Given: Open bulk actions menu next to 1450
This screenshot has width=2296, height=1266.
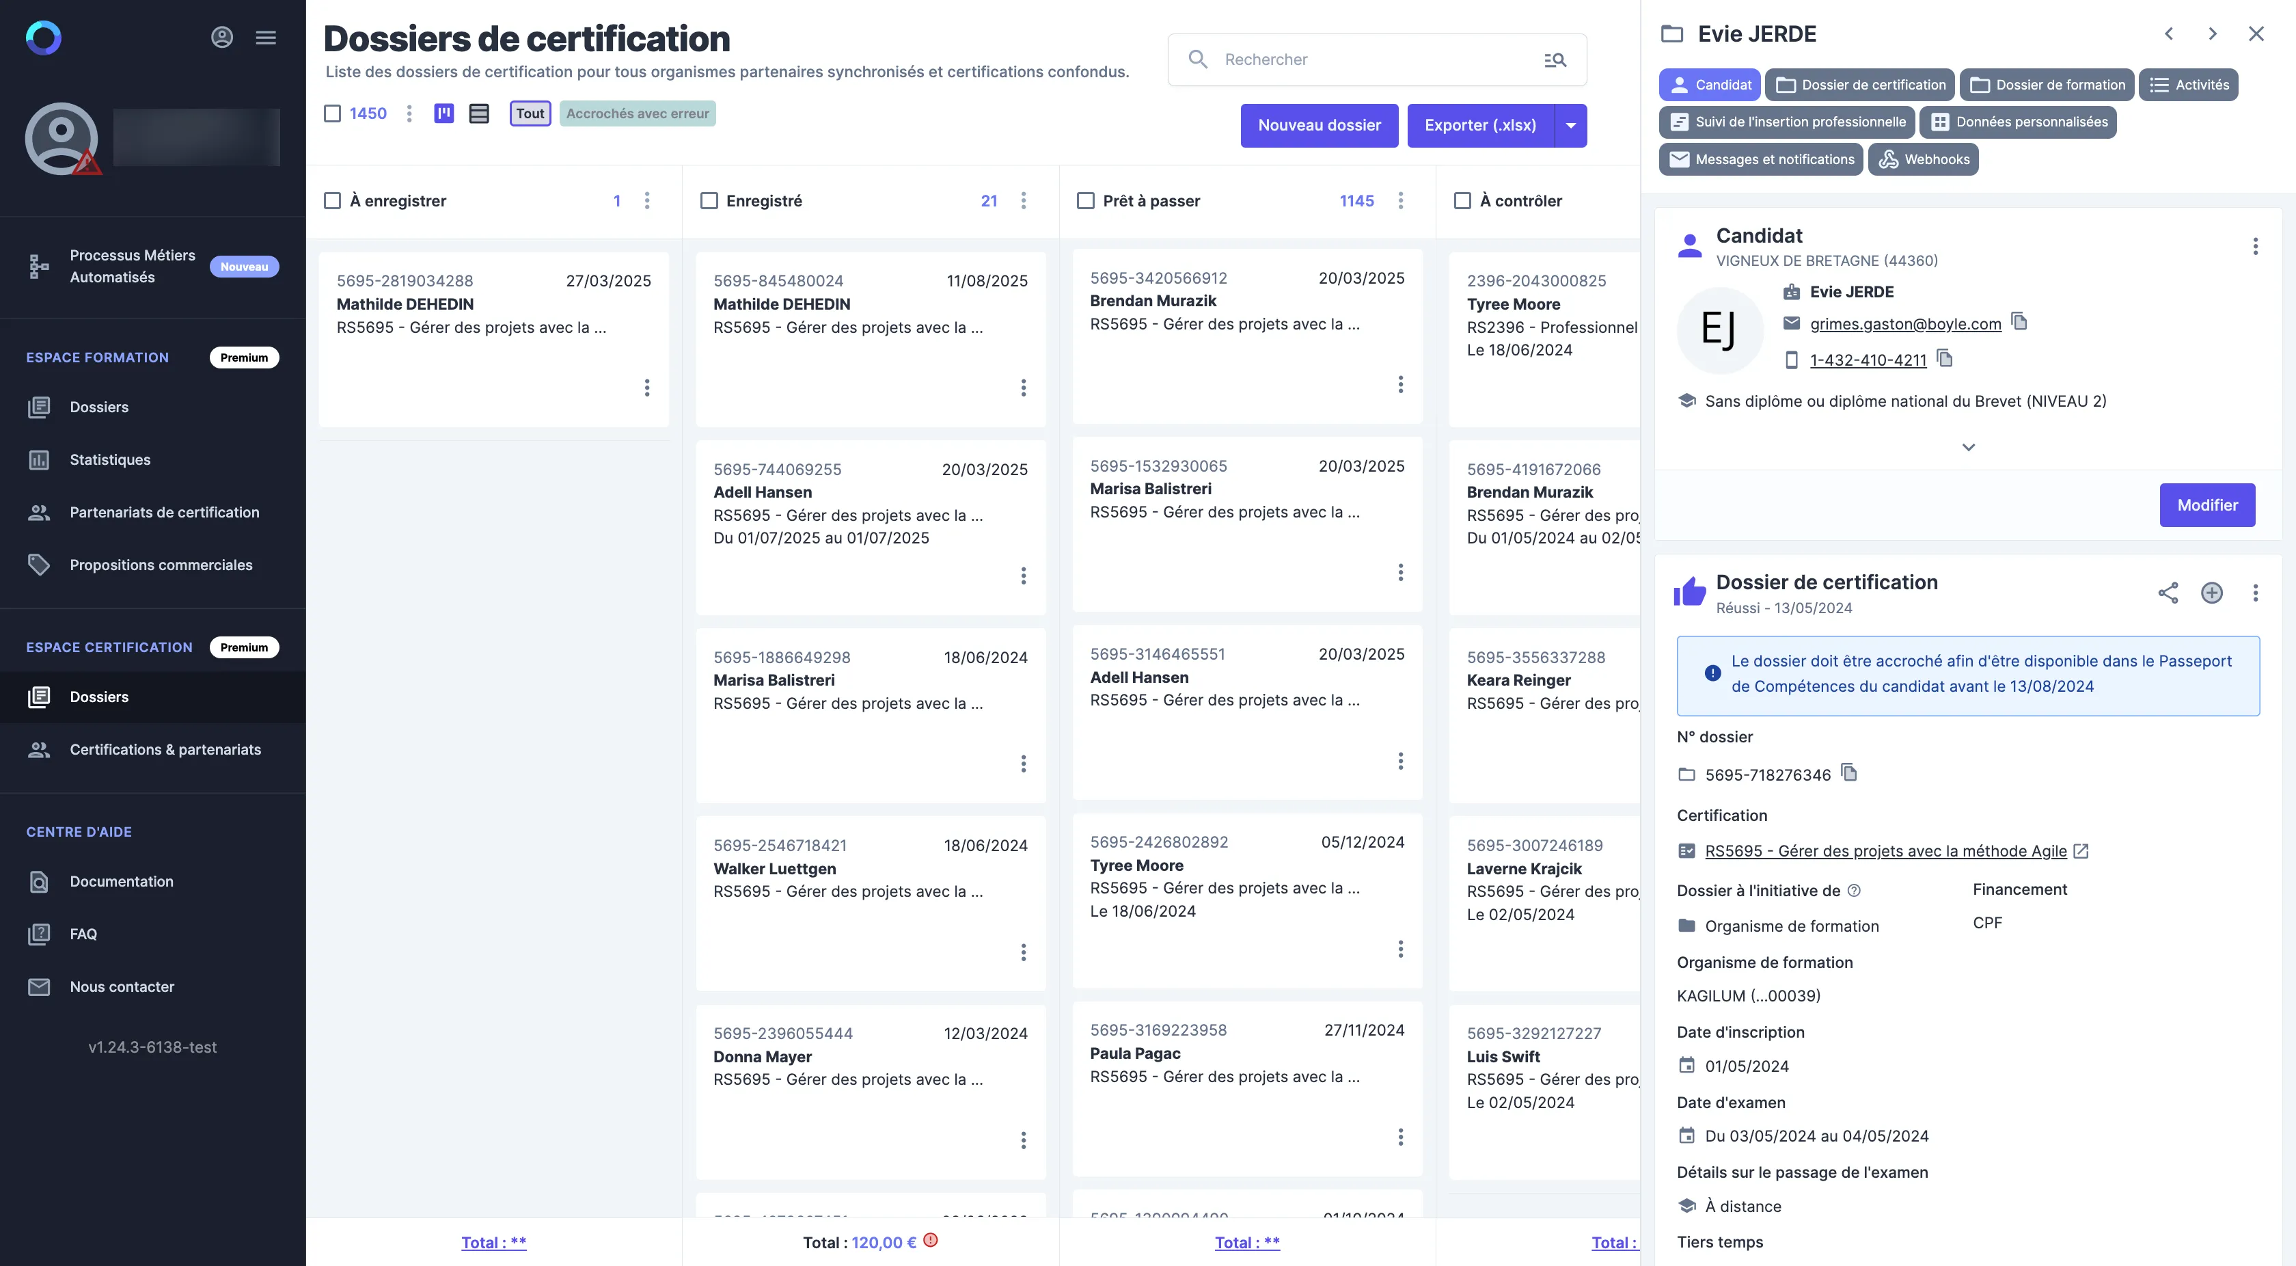Looking at the screenshot, I should (409, 113).
